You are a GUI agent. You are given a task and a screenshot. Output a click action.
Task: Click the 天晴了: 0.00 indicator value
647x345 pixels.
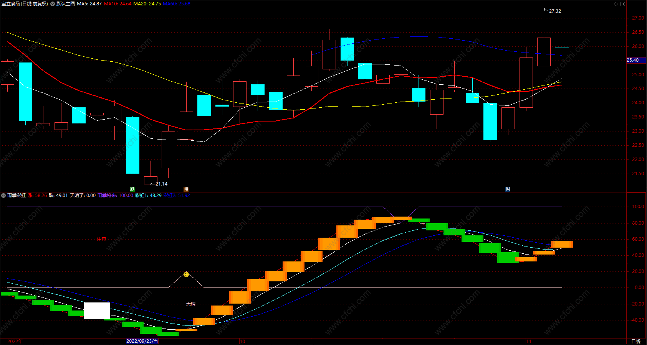point(83,195)
